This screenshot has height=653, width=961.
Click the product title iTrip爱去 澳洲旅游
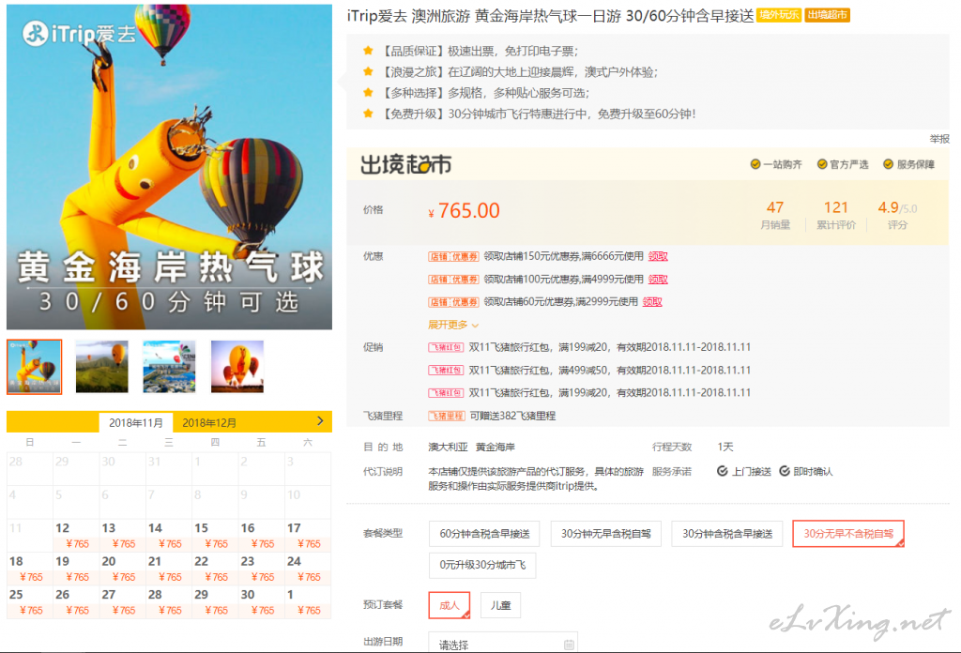tap(550, 15)
